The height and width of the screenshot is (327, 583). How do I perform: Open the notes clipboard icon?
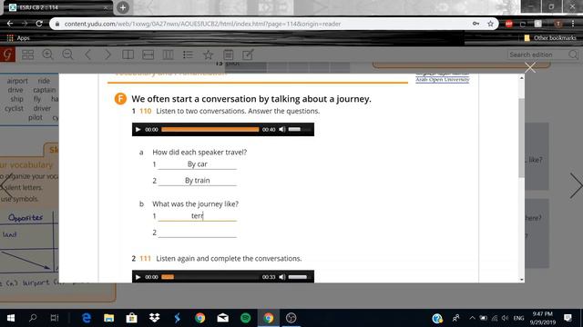(229, 54)
